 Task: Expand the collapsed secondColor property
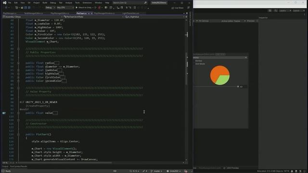[18, 81]
